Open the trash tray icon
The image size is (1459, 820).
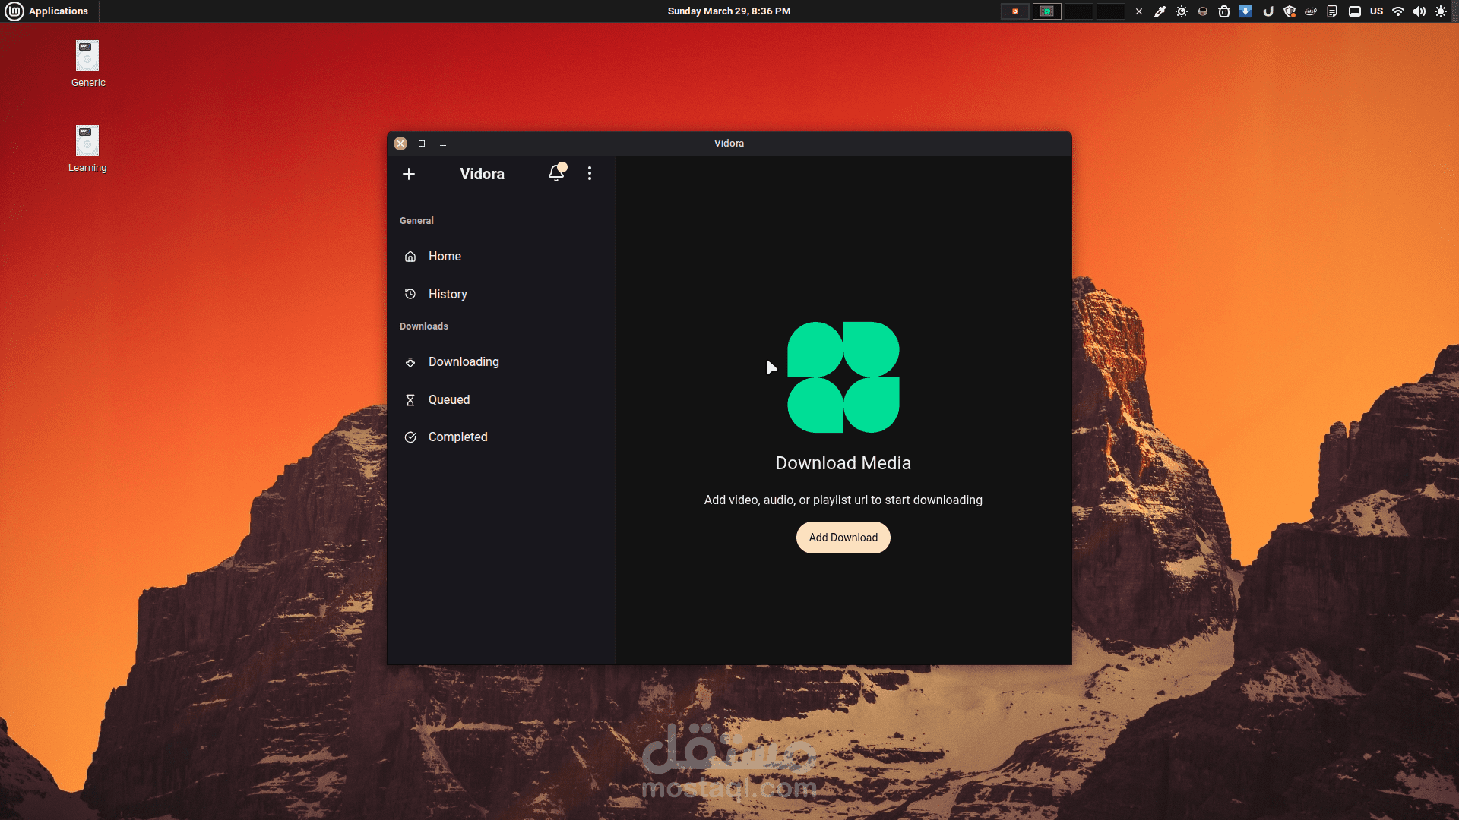[1224, 11]
